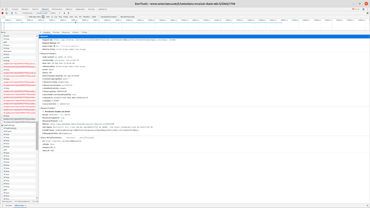Image resolution: width=370 pixels, height=208 pixels.
Task: Open the Security panel tab
Action: click(x=91, y=9)
